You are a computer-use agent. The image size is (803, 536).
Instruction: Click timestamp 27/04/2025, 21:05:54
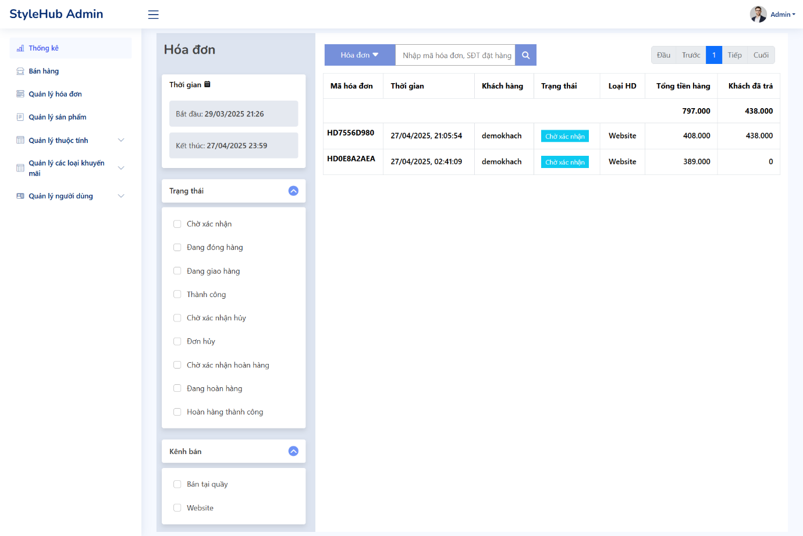coord(427,136)
